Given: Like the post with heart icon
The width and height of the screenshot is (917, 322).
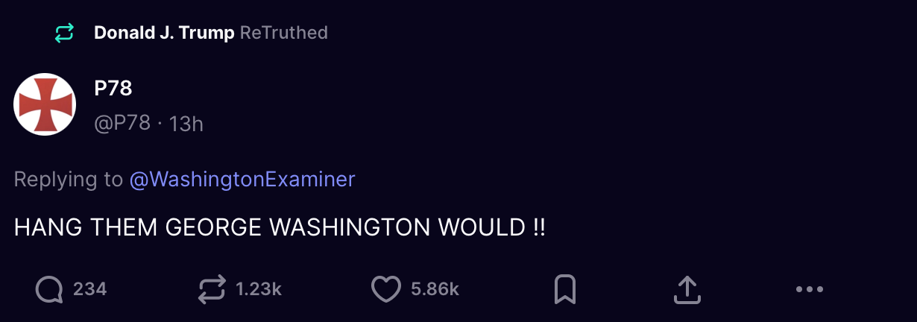Looking at the screenshot, I should [386, 289].
